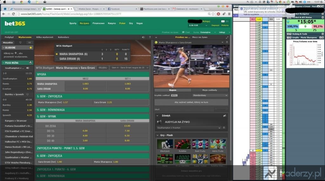Image resolution: width=325 pixels, height=181 pixels.
Task: Open the Ruletka flash game
Action: point(182,144)
